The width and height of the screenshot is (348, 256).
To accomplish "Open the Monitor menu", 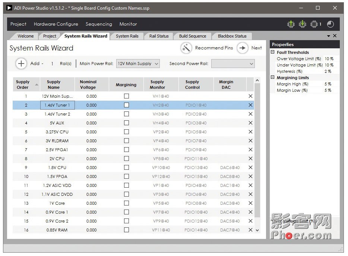I will (x=128, y=24).
